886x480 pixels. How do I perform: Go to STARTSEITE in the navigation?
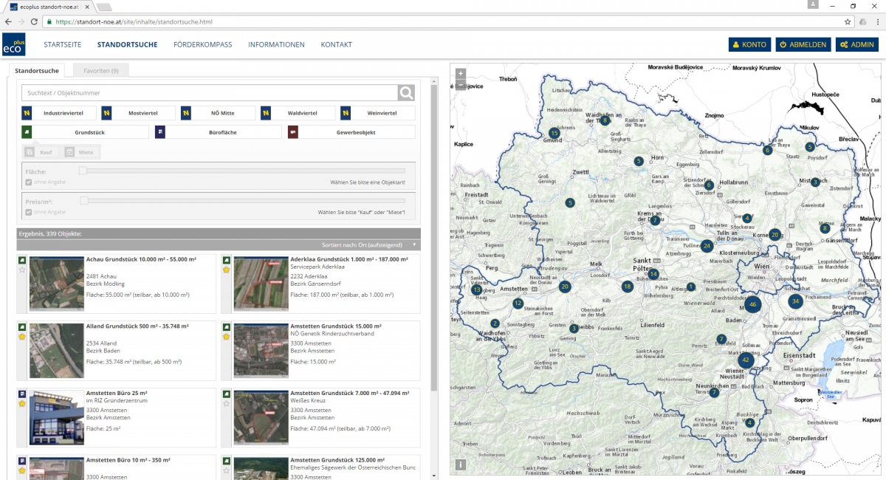[x=62, y=45]
